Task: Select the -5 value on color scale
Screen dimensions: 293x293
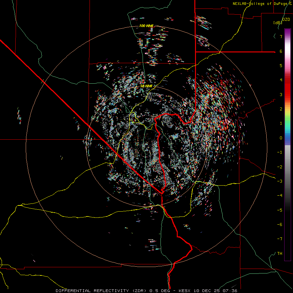Action: pos(280,210)
